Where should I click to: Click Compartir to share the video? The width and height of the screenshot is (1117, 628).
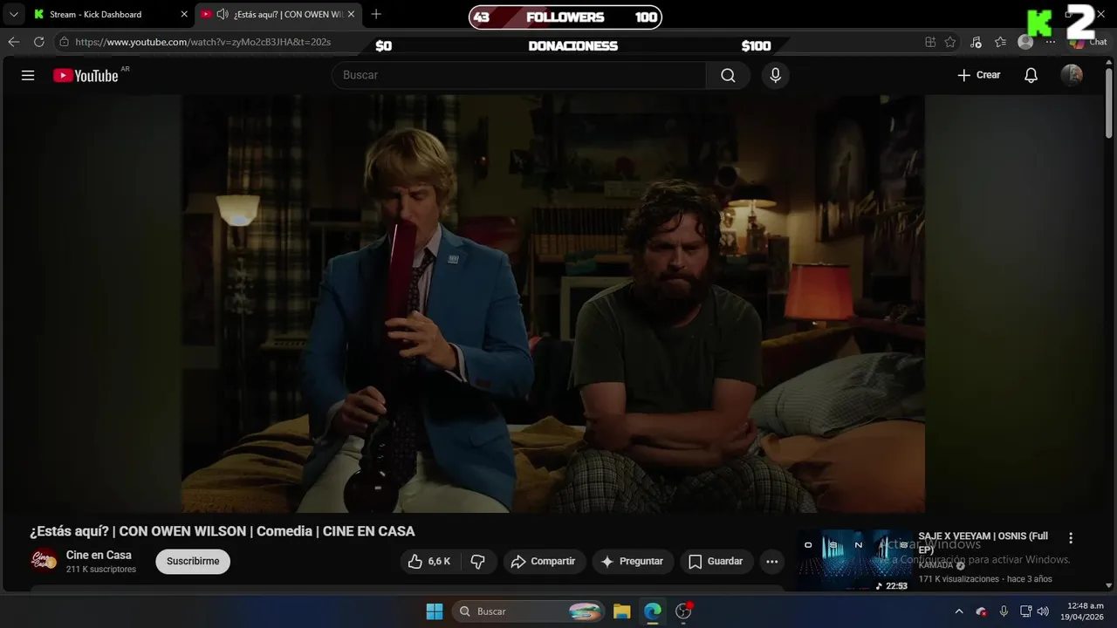pos(544,562)
